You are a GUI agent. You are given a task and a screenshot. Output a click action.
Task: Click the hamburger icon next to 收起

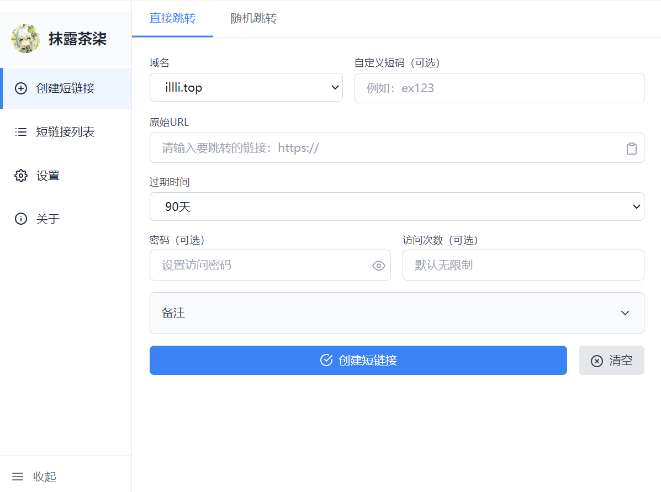pos(18,477)
